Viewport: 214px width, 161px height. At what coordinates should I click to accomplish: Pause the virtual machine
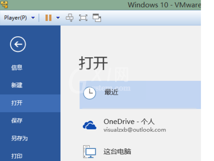coord(48,18)
